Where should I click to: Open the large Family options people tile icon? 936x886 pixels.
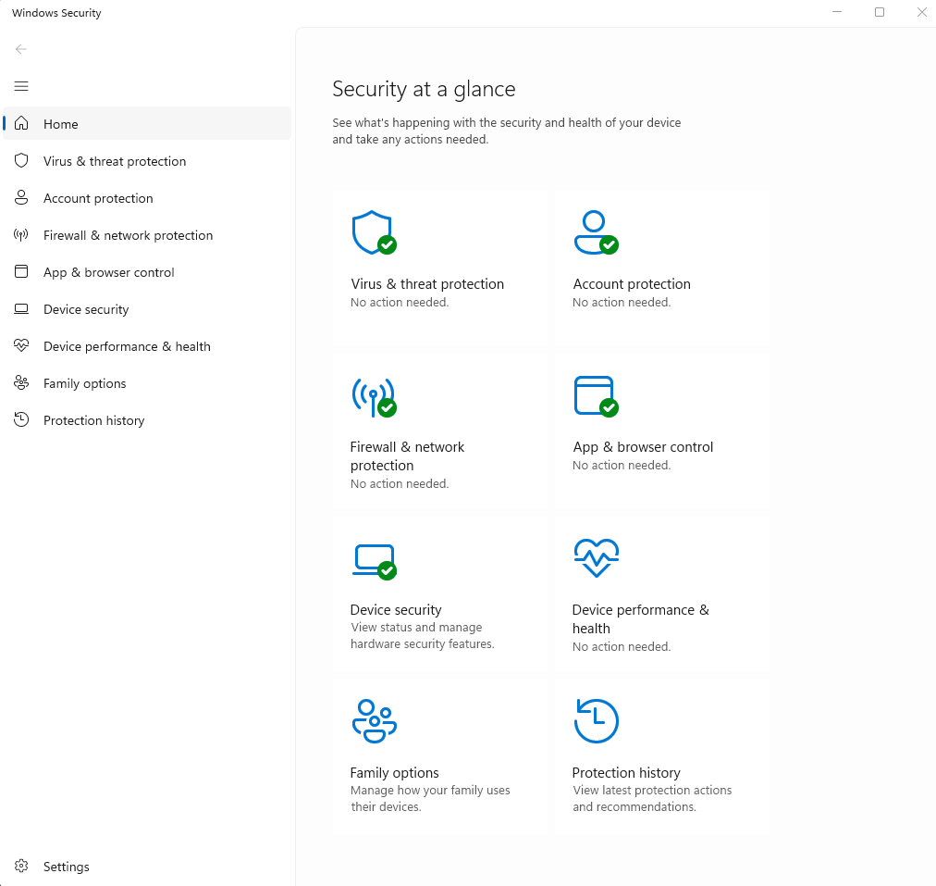[375, 721]
